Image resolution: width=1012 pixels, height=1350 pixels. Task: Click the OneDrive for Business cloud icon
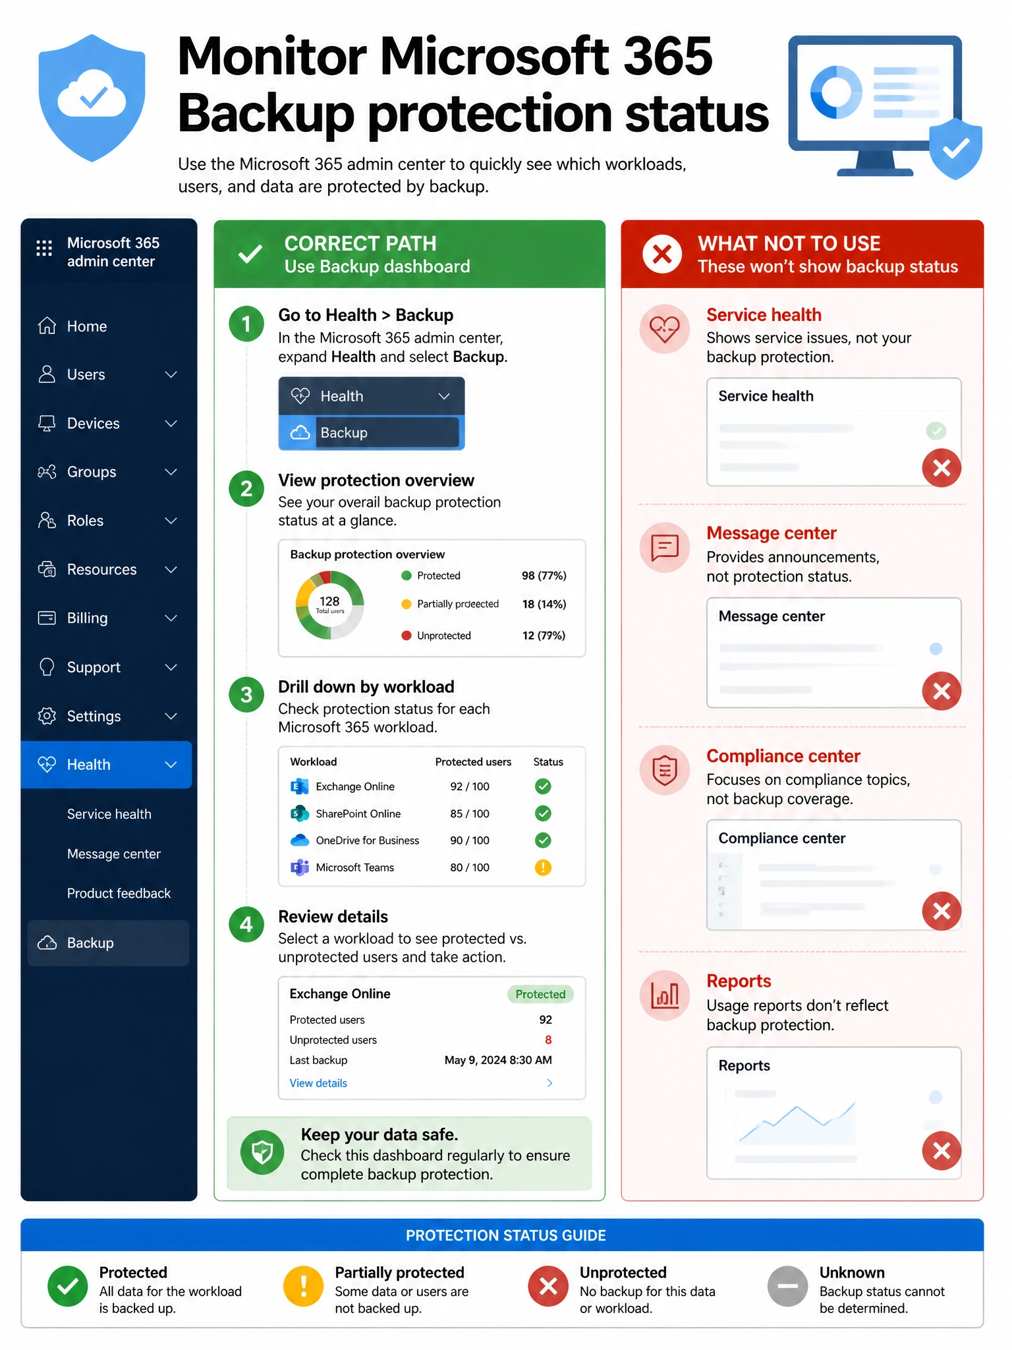tap(300, 840)
